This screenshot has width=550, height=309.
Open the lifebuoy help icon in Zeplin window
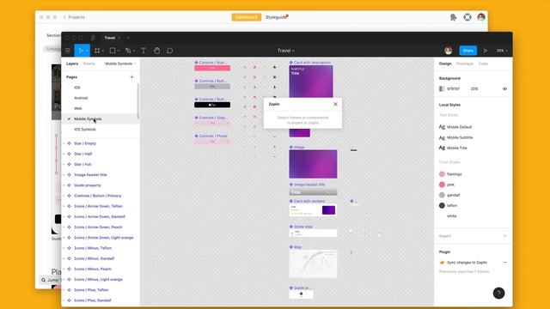467,17
